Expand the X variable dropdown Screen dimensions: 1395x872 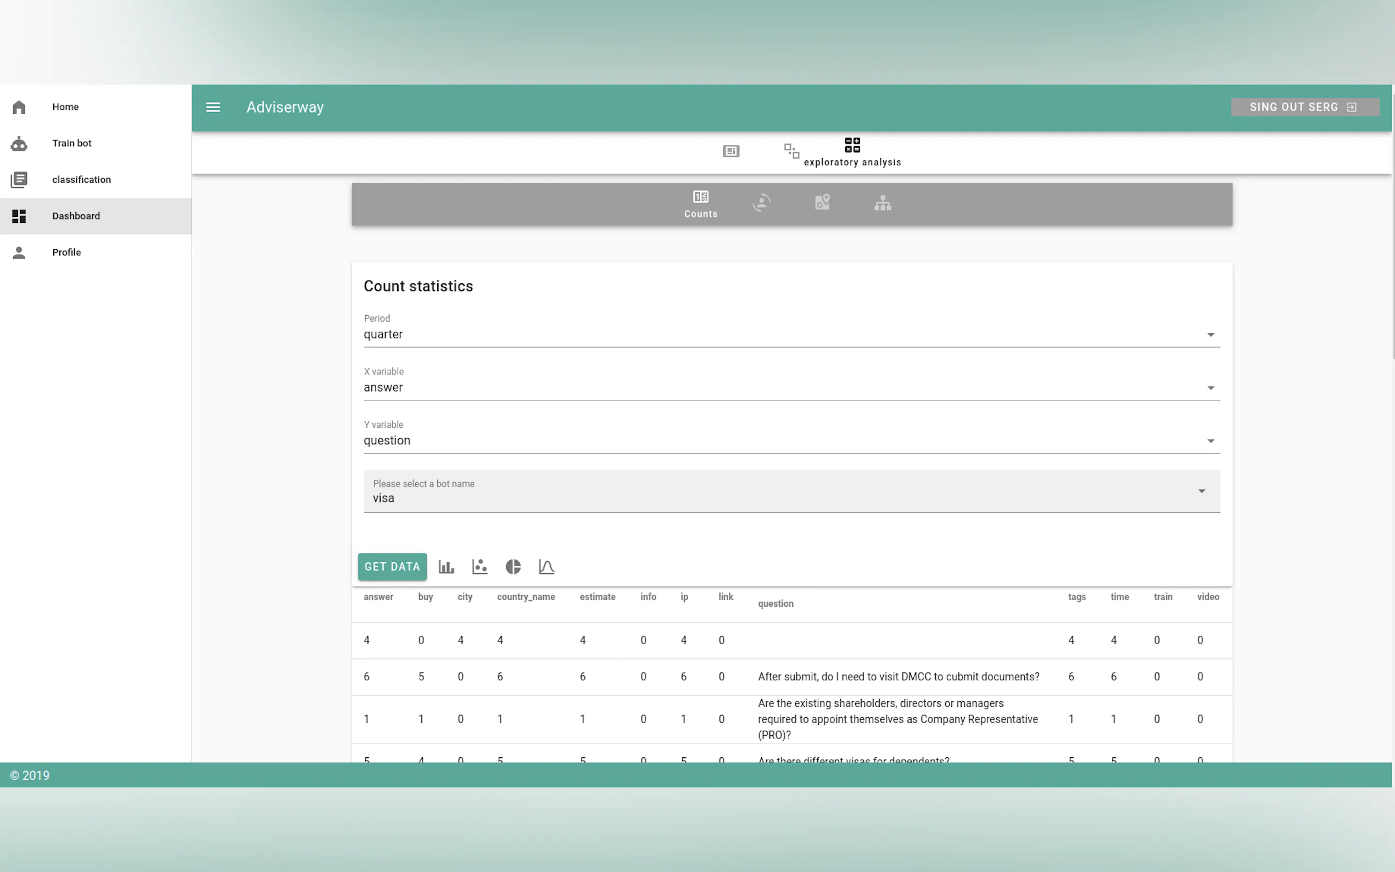[791, 388]
